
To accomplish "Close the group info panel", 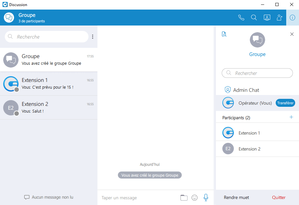I will [x=292, y=34].
